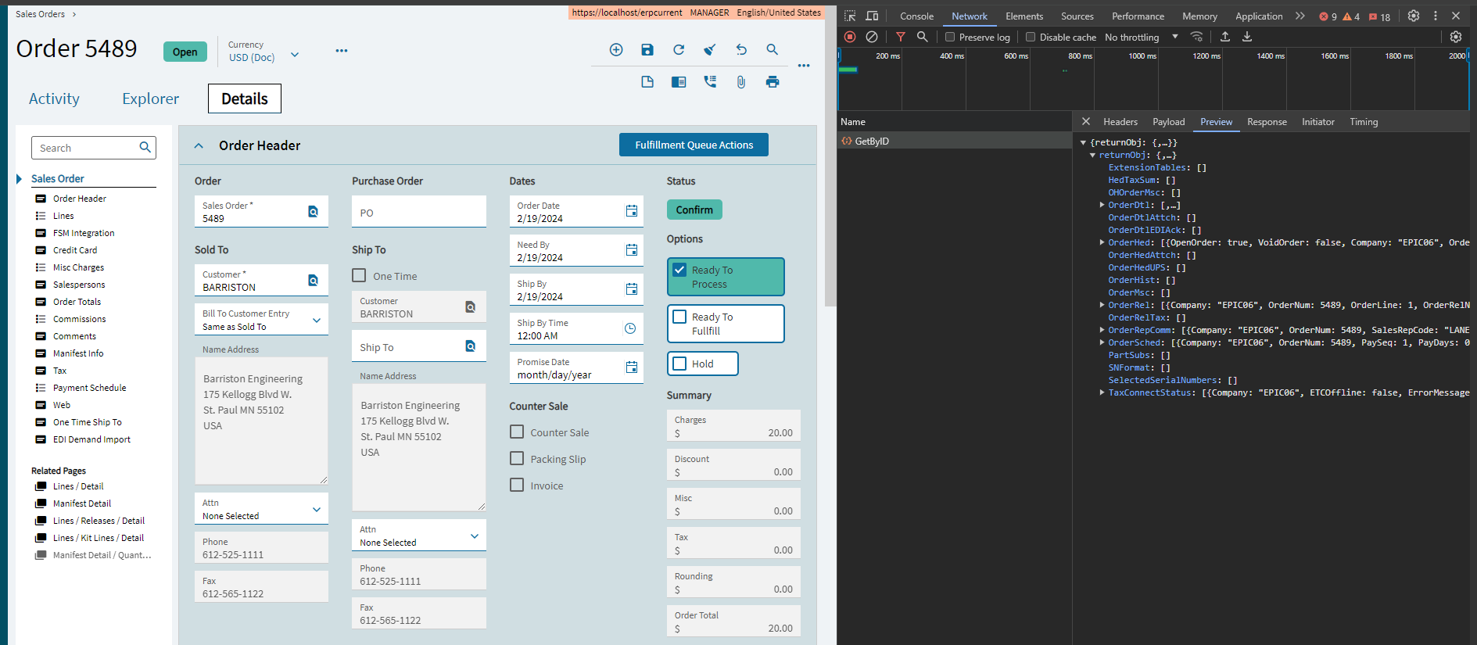Uncheck the Ready To Process checkbox
Viewport: 1477px width, 645px height.
(x=680, y=270)
